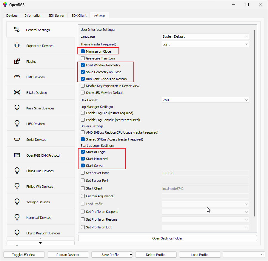Click the OpenRGB QMK Protocol keyboard icon
This screenshot has height=261, width=268.
pos(16,155)
